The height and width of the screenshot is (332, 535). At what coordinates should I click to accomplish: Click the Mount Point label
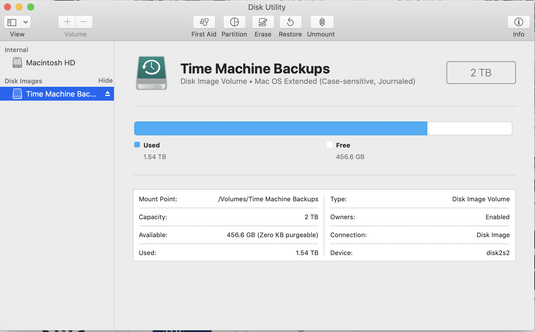tap(158, 199)
